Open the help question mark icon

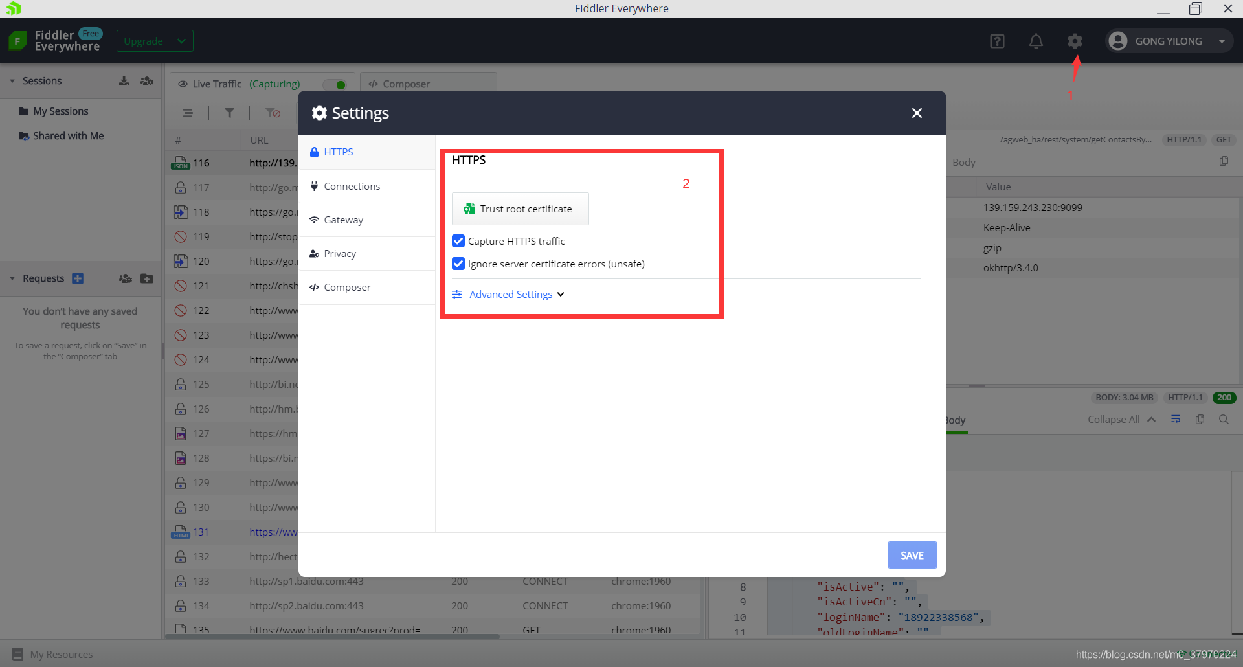click(997, 41)
